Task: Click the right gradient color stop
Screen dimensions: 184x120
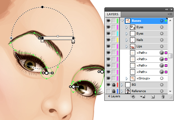Action: coord(73,41)
